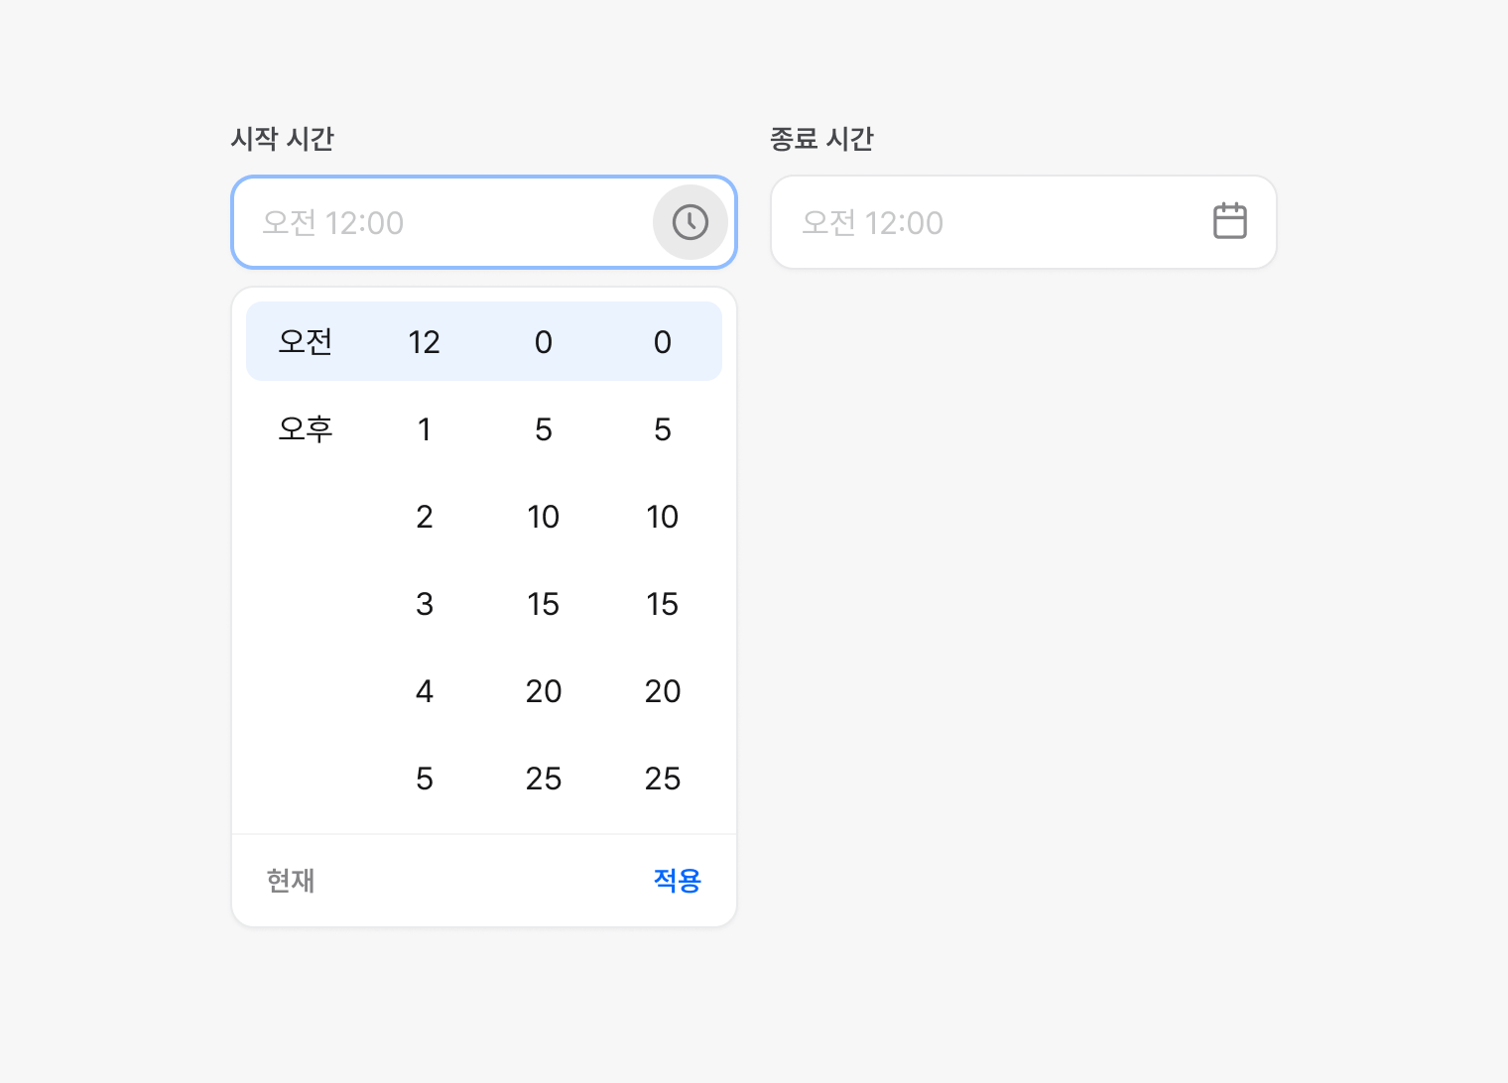Click the 현재 button for current time
1508x1083 pixels.
pos(291,881)
